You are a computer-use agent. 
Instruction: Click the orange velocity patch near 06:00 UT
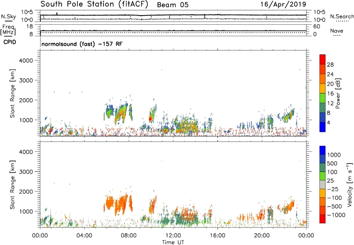[x=109, y=203]
